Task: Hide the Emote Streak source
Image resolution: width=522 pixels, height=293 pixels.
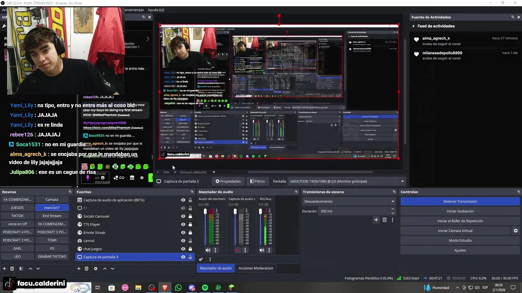Action: [x=183, y=232]
